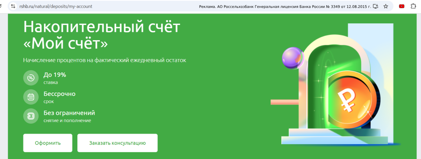Click the wallet icon beside Без ограничений
The image size is (421, 159).
(31, 116)
